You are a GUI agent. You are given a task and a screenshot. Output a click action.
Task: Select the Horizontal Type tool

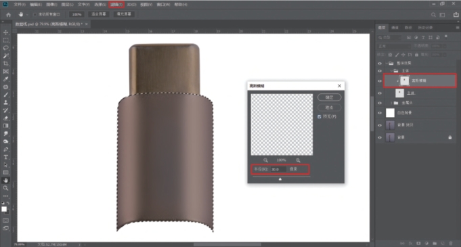[x=5, y=157]
